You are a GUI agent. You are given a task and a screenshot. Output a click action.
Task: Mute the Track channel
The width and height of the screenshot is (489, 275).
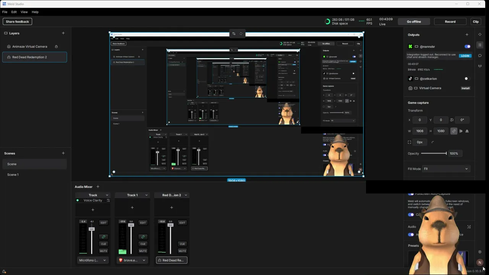tap(103, 251)
